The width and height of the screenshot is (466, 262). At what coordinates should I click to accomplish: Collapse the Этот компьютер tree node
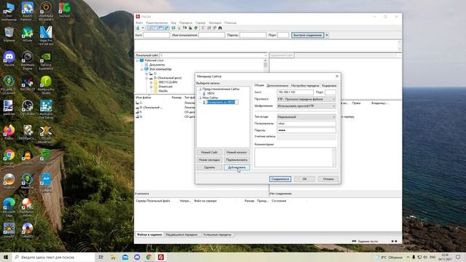142,69
